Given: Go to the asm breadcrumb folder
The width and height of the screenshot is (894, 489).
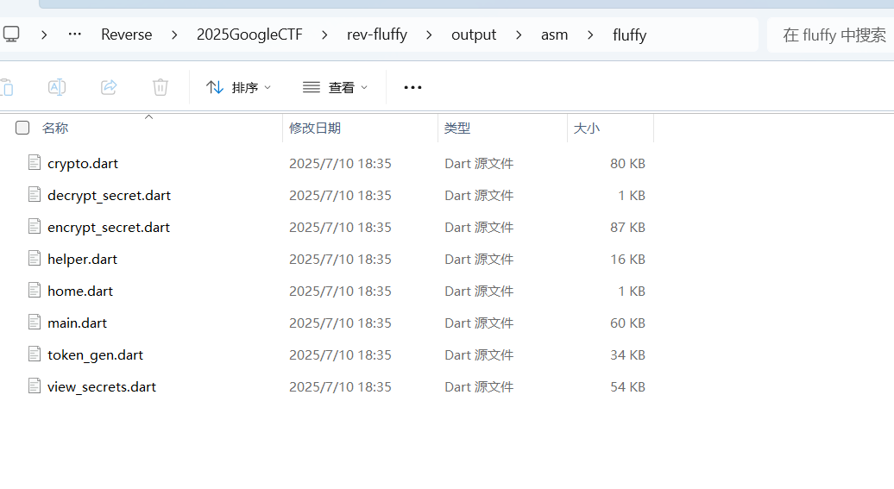Looking at the screenshot, I should pyautogui.click(x=554, y=34).
